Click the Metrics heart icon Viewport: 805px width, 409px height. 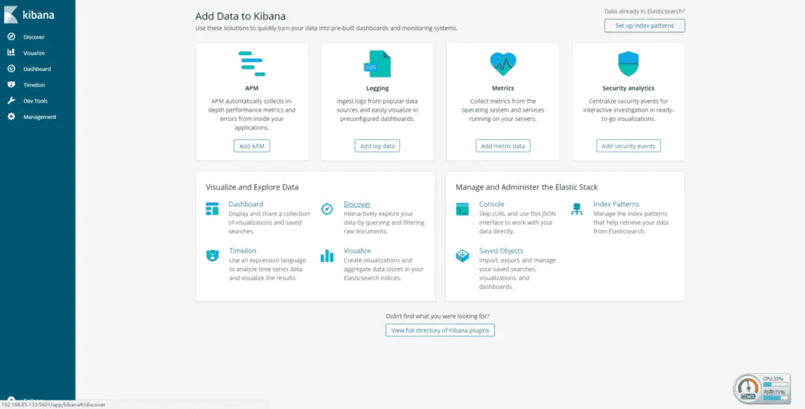coord(503,64)
